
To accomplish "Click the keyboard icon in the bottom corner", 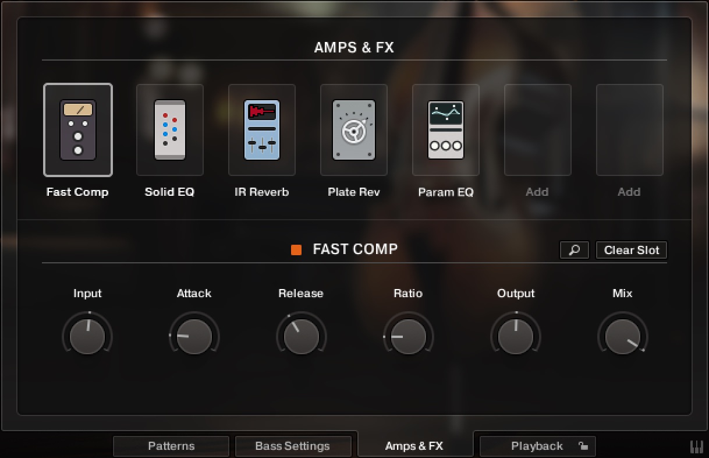I will (x=696, y=446).
